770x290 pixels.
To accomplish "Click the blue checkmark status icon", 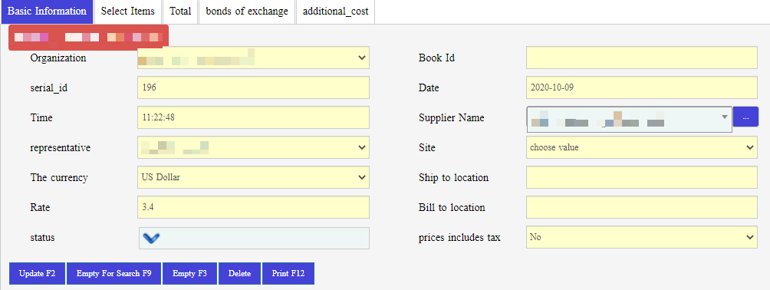I will pos(151,239).
